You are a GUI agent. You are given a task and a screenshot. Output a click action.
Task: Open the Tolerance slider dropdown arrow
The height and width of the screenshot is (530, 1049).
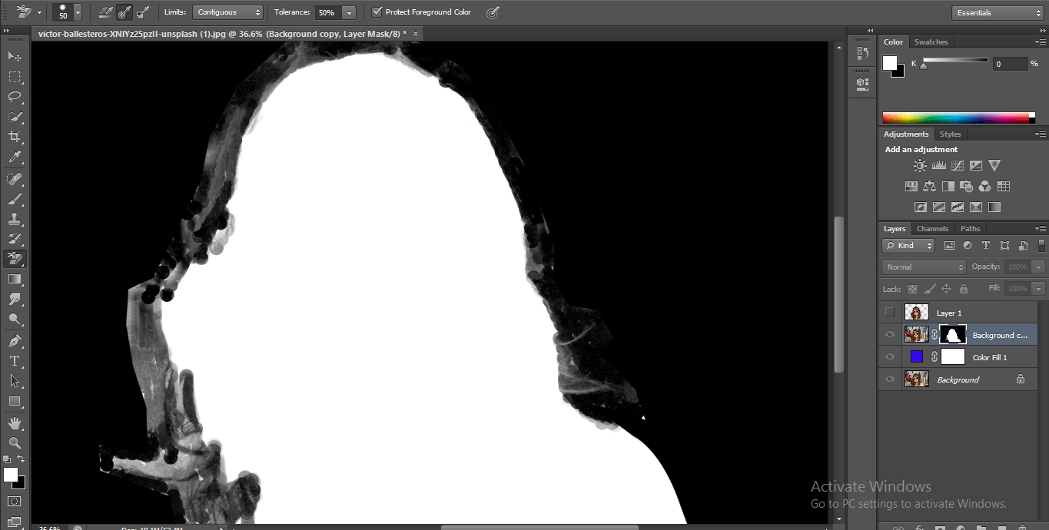(x=350, y=12)
